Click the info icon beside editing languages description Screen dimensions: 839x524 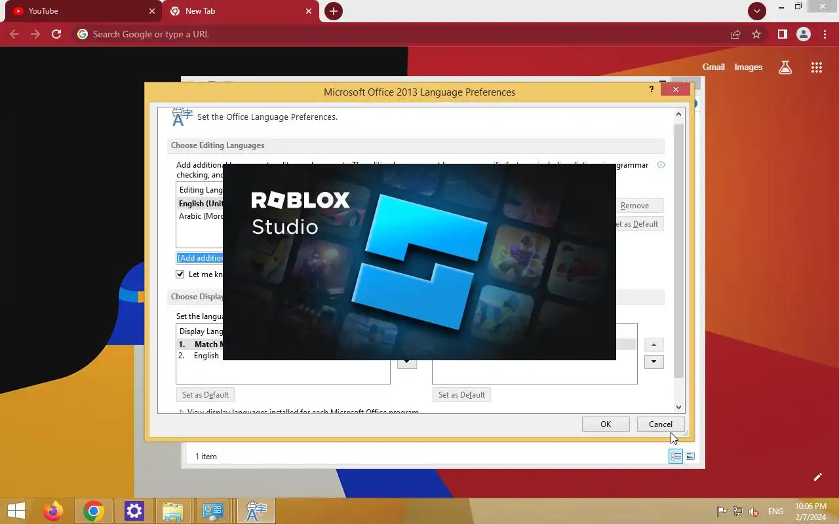click(x=661, y=165)
